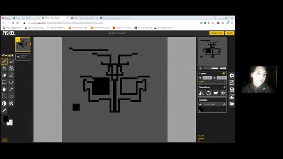
Task: Select the largest pen size option
Action: click(x=12, y=55)
